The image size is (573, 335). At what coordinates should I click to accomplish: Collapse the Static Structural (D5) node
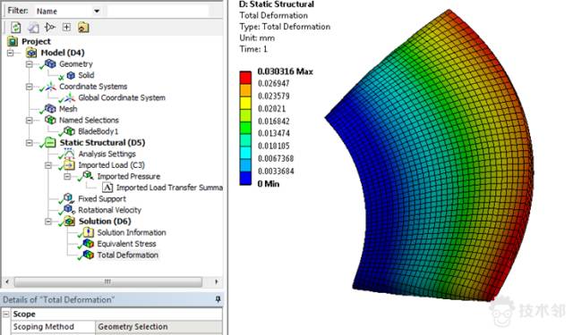[30, 143]
